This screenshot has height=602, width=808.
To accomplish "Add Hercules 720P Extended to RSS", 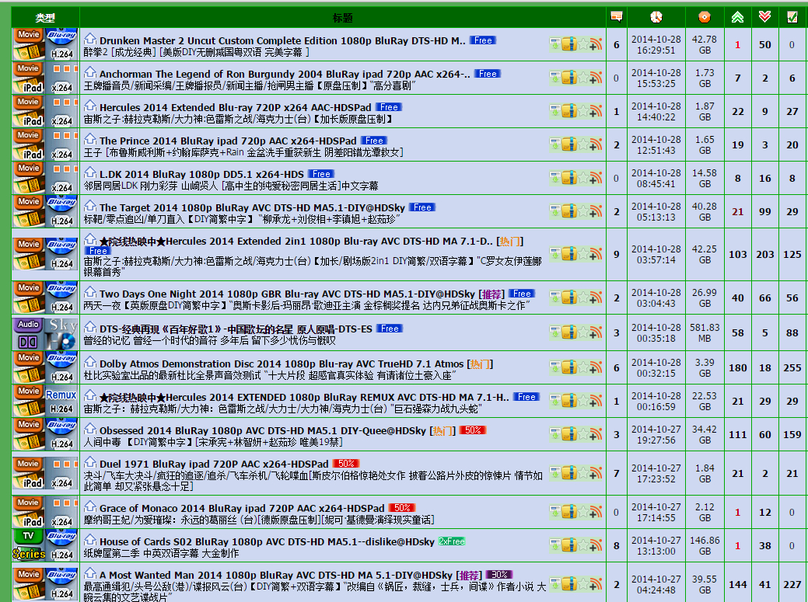I will tap(595, 111).
